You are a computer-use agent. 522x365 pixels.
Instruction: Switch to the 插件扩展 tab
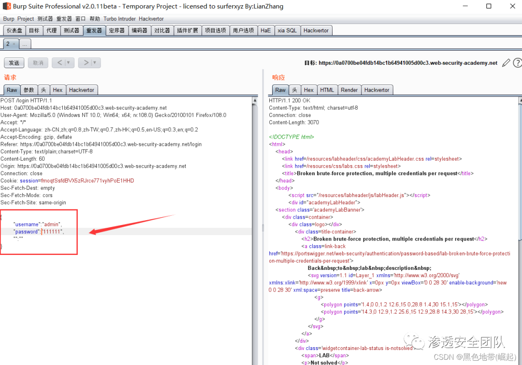pyautogui.click(x=188, y=30)
